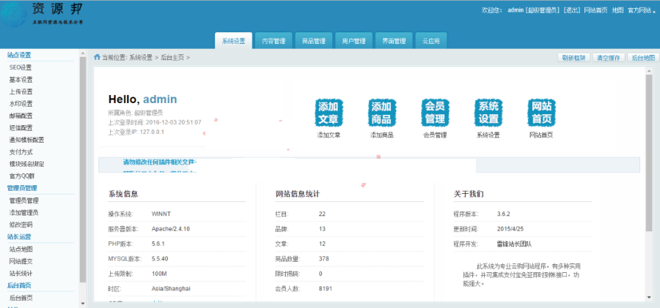The height and width of the screenshot is (308, 660).
Task: Click 系统设置 in the breadcrumb path
Action: [x=141, y=58]
